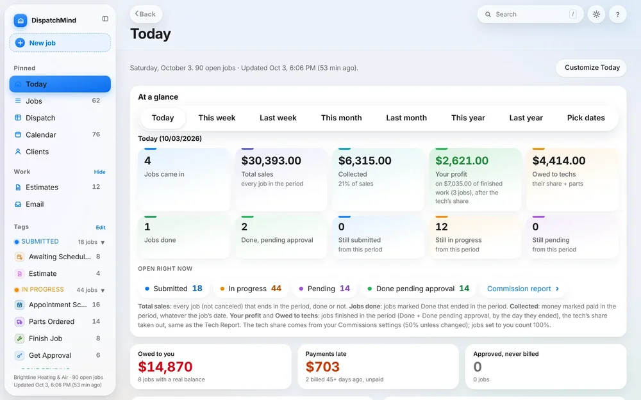Open the Jobs done card
The width and height of the screenshot is (641, 400).
[184, 237]
